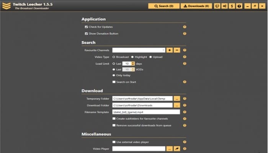Click the Temporary Folder path field

(142, 99)
